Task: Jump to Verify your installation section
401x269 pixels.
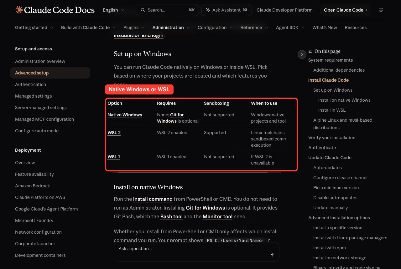Action: point(332,138)
